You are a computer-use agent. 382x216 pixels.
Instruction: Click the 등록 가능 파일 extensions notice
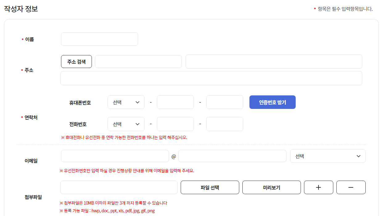(x=107, y=211)
